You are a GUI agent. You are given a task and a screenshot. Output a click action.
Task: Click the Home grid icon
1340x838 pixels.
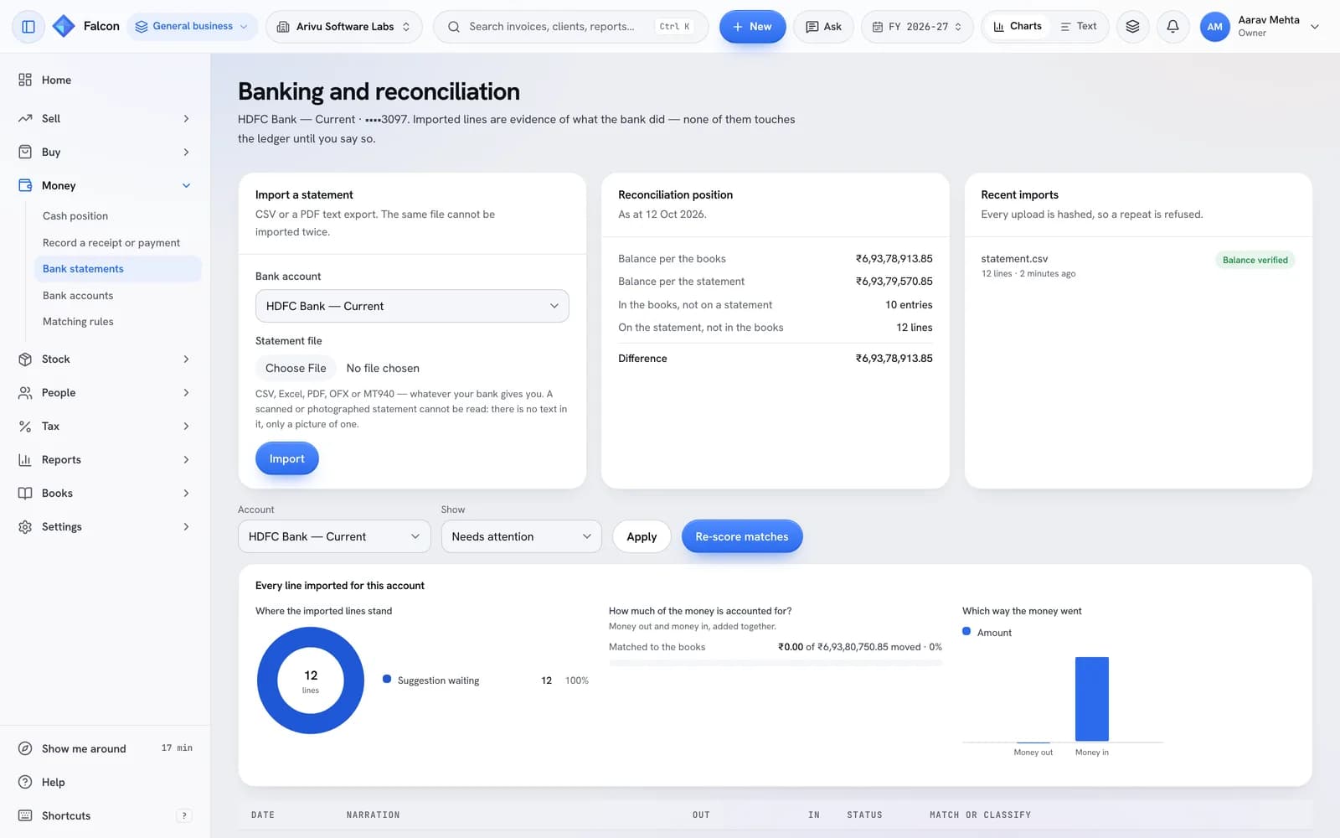(x=25, y=80)
